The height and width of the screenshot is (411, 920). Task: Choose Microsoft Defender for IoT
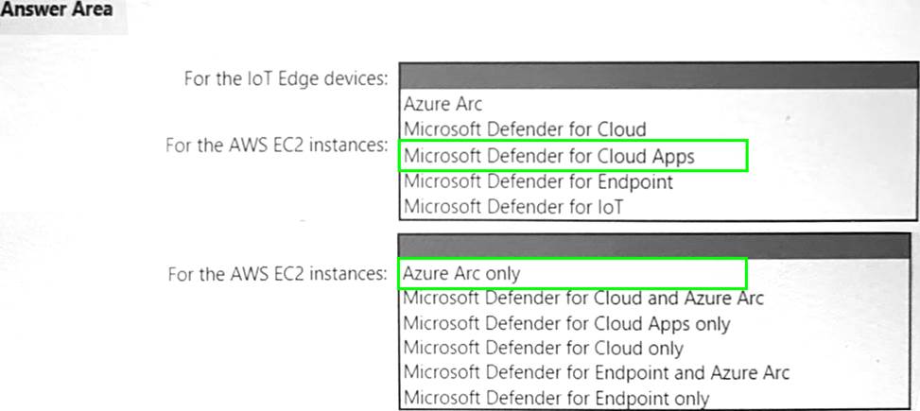pyautogui.click(x=513, y=207)
